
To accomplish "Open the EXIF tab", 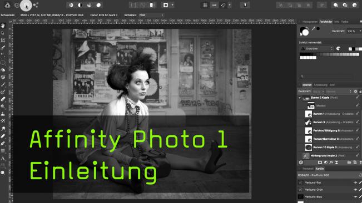I will [x=332, y=85].
